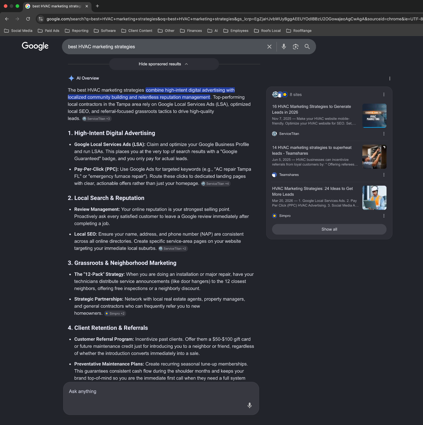The image size is (423, 425).
Task: Click Review Management bold text
Action: coord(97,209)
